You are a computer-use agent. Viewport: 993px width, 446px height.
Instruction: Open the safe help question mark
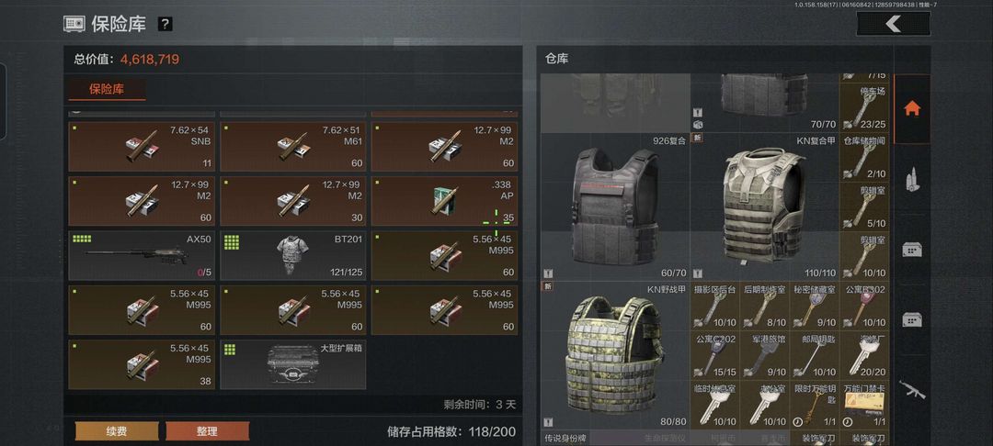click(165, 25)
